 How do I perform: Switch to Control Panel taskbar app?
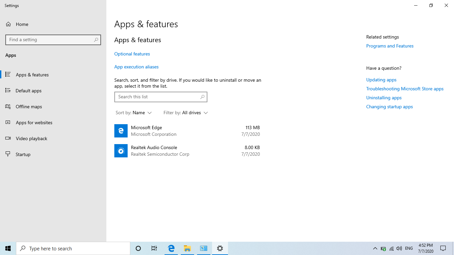click(204, 248)
